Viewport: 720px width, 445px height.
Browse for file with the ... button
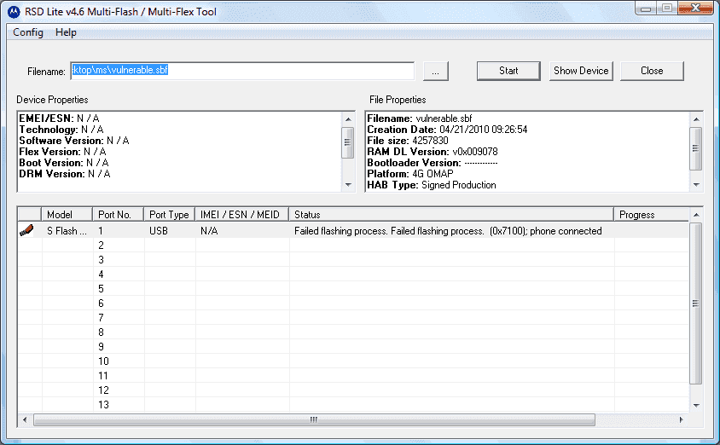click(436, 71)
